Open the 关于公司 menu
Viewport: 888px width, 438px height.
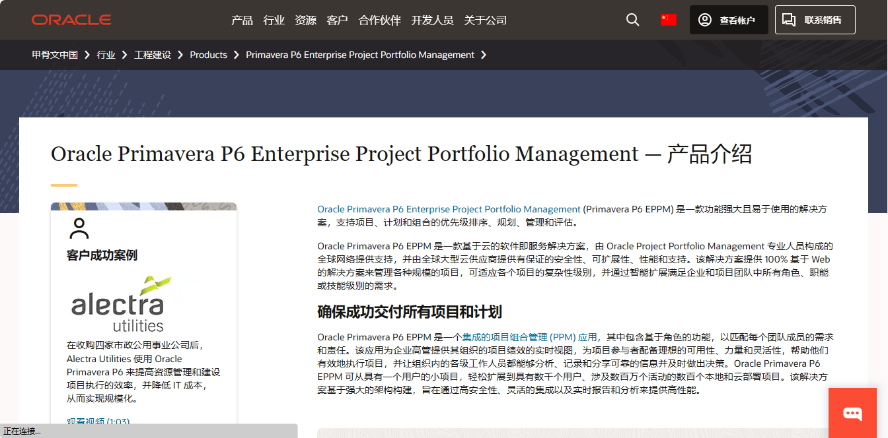click(x=486, y=20)
